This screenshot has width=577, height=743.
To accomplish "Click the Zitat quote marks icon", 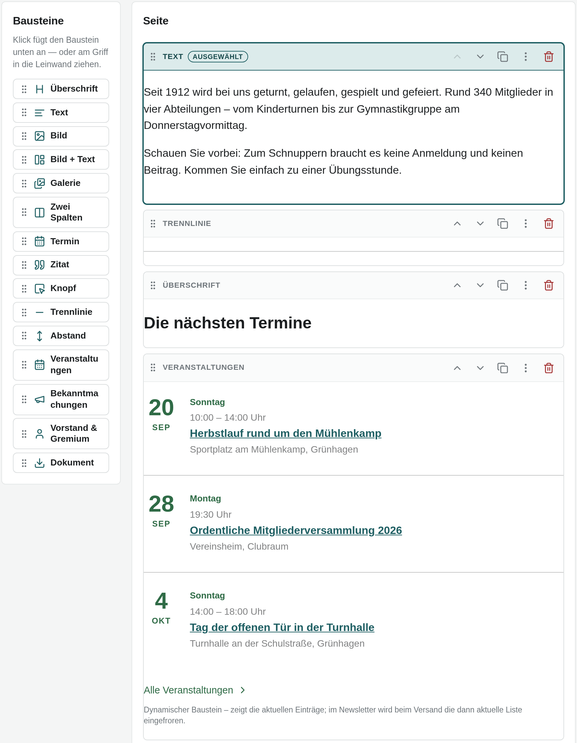I will (40, 265).
